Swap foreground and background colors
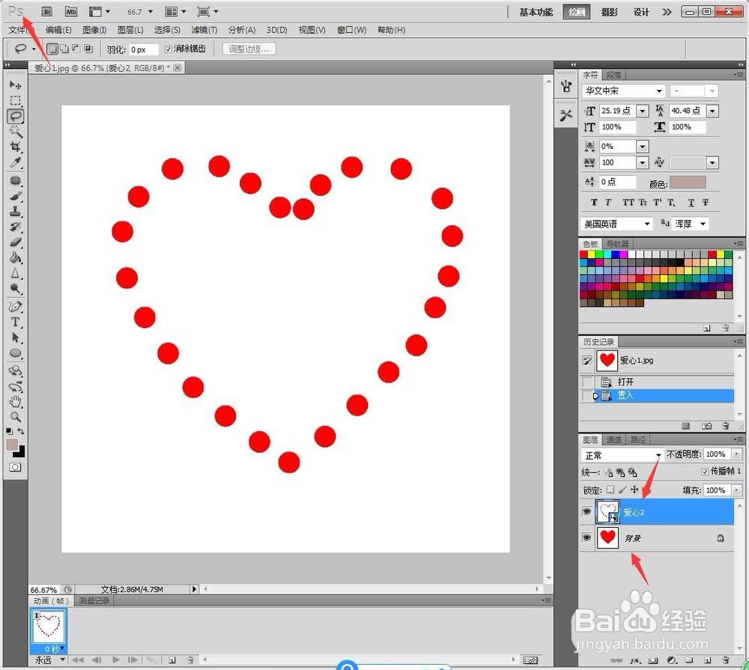749x670 pixels. (x=21, y=431)
